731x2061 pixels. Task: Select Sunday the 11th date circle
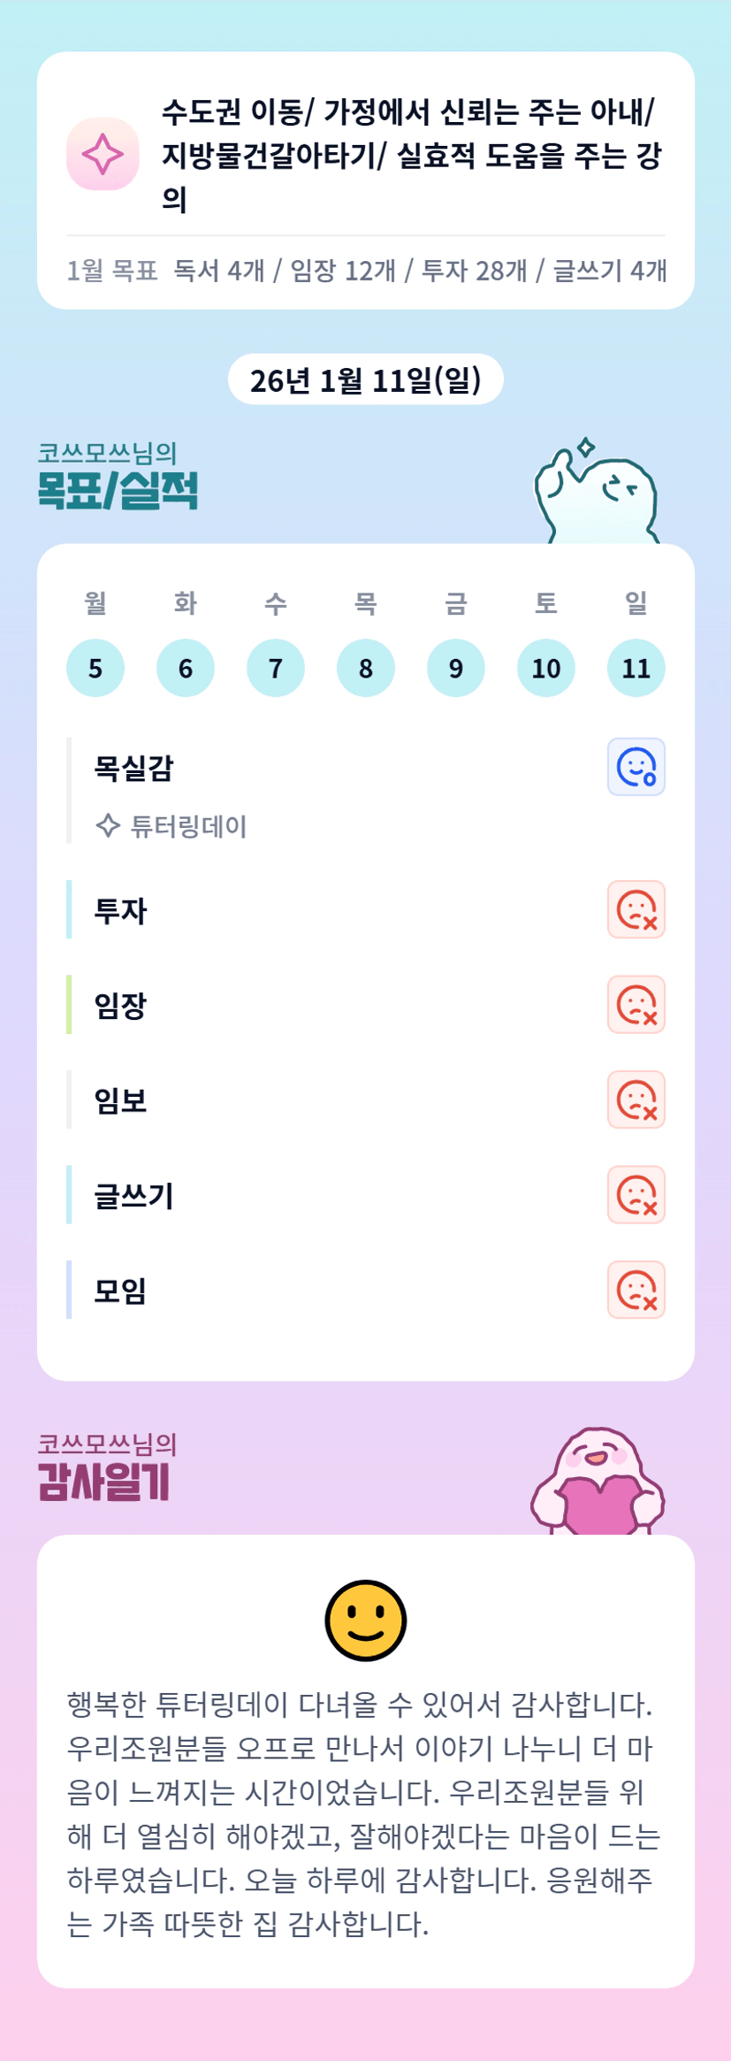pyautogui.click(x=636, y=668)
